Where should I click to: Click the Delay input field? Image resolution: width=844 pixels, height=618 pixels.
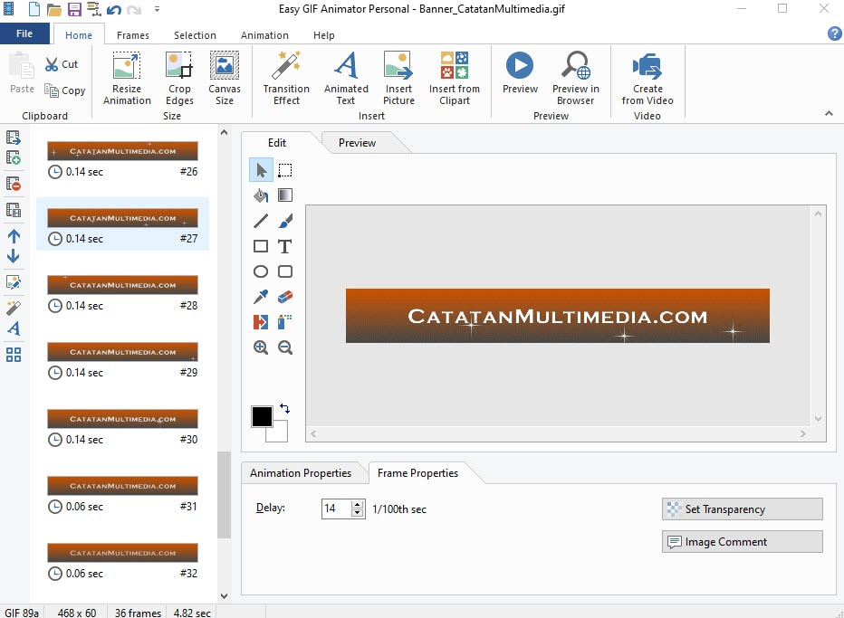pos(336,509)
